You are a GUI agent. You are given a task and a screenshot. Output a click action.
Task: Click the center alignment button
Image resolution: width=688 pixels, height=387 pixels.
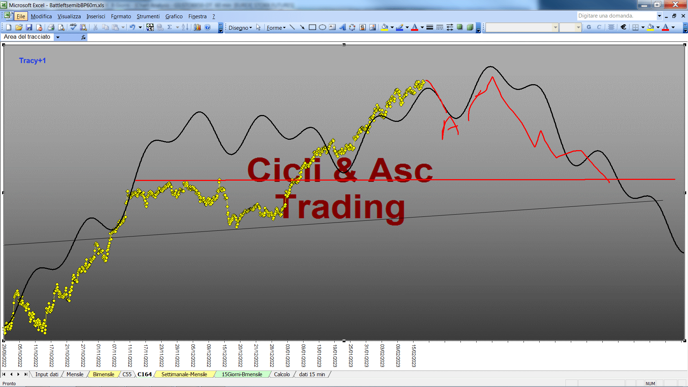tap(611, 27)
